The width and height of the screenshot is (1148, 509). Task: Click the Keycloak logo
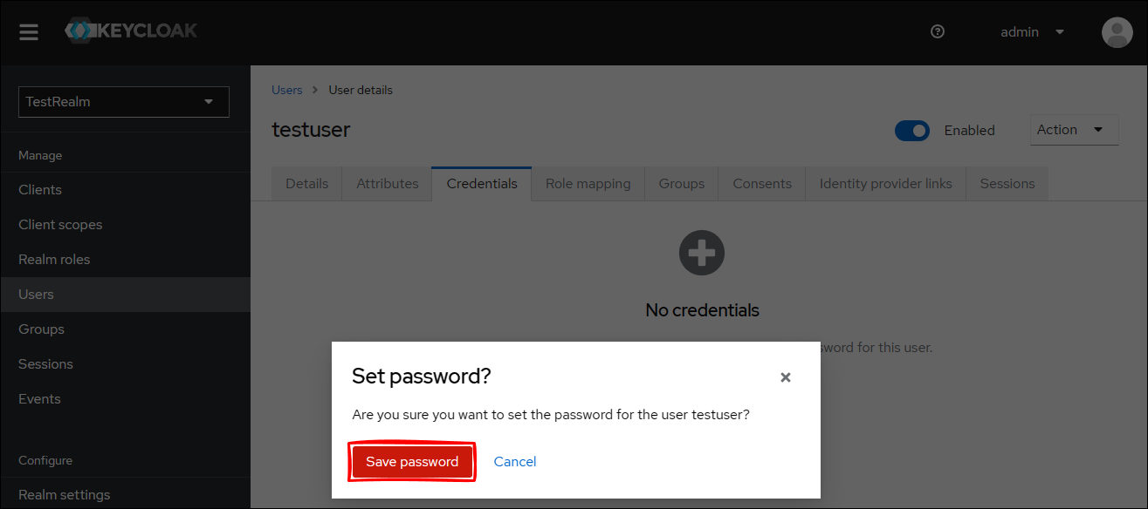[132, 31]
